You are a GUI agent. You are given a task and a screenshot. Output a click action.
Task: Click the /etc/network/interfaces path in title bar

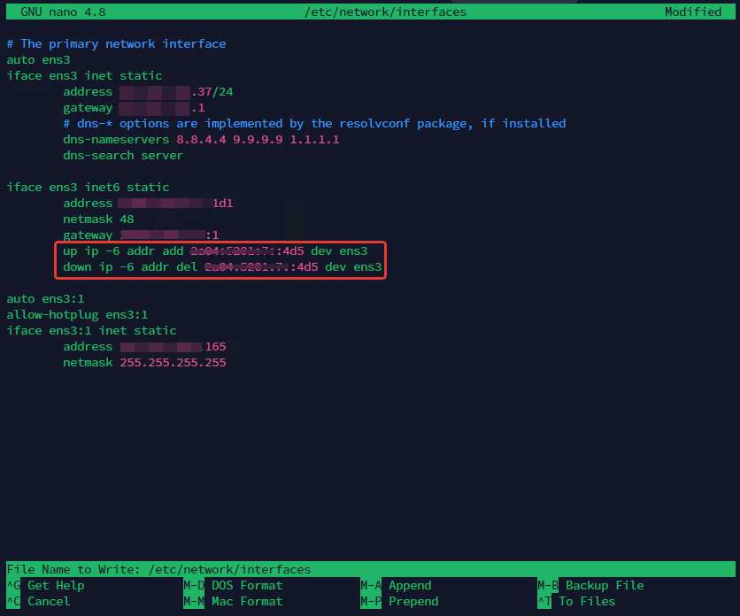coord(383,12)
